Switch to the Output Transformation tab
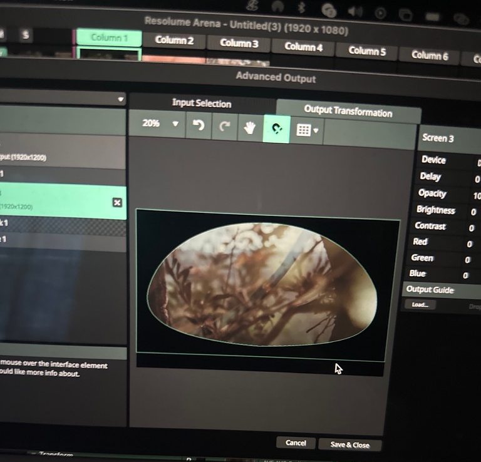Screen dimensions: 481x462 click(348, 111)
